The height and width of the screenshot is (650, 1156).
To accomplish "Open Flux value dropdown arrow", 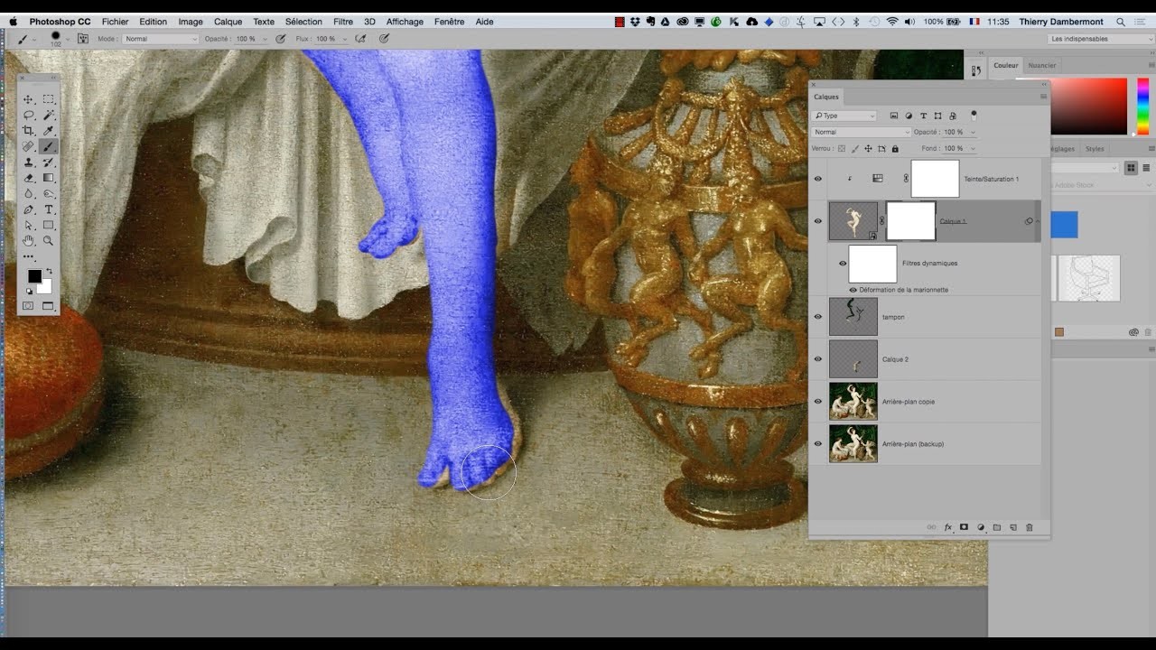I will (x=344, y=39).
